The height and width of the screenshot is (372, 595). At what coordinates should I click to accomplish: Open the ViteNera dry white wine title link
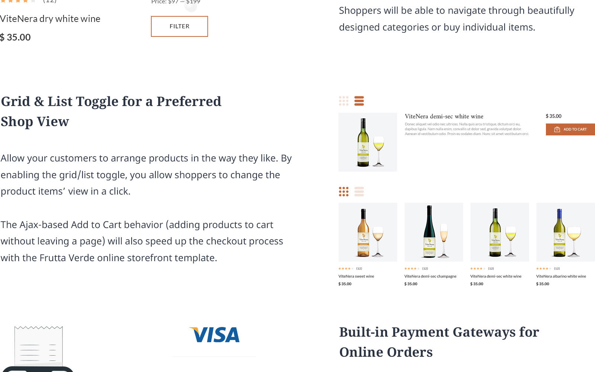tap(50, 19)
